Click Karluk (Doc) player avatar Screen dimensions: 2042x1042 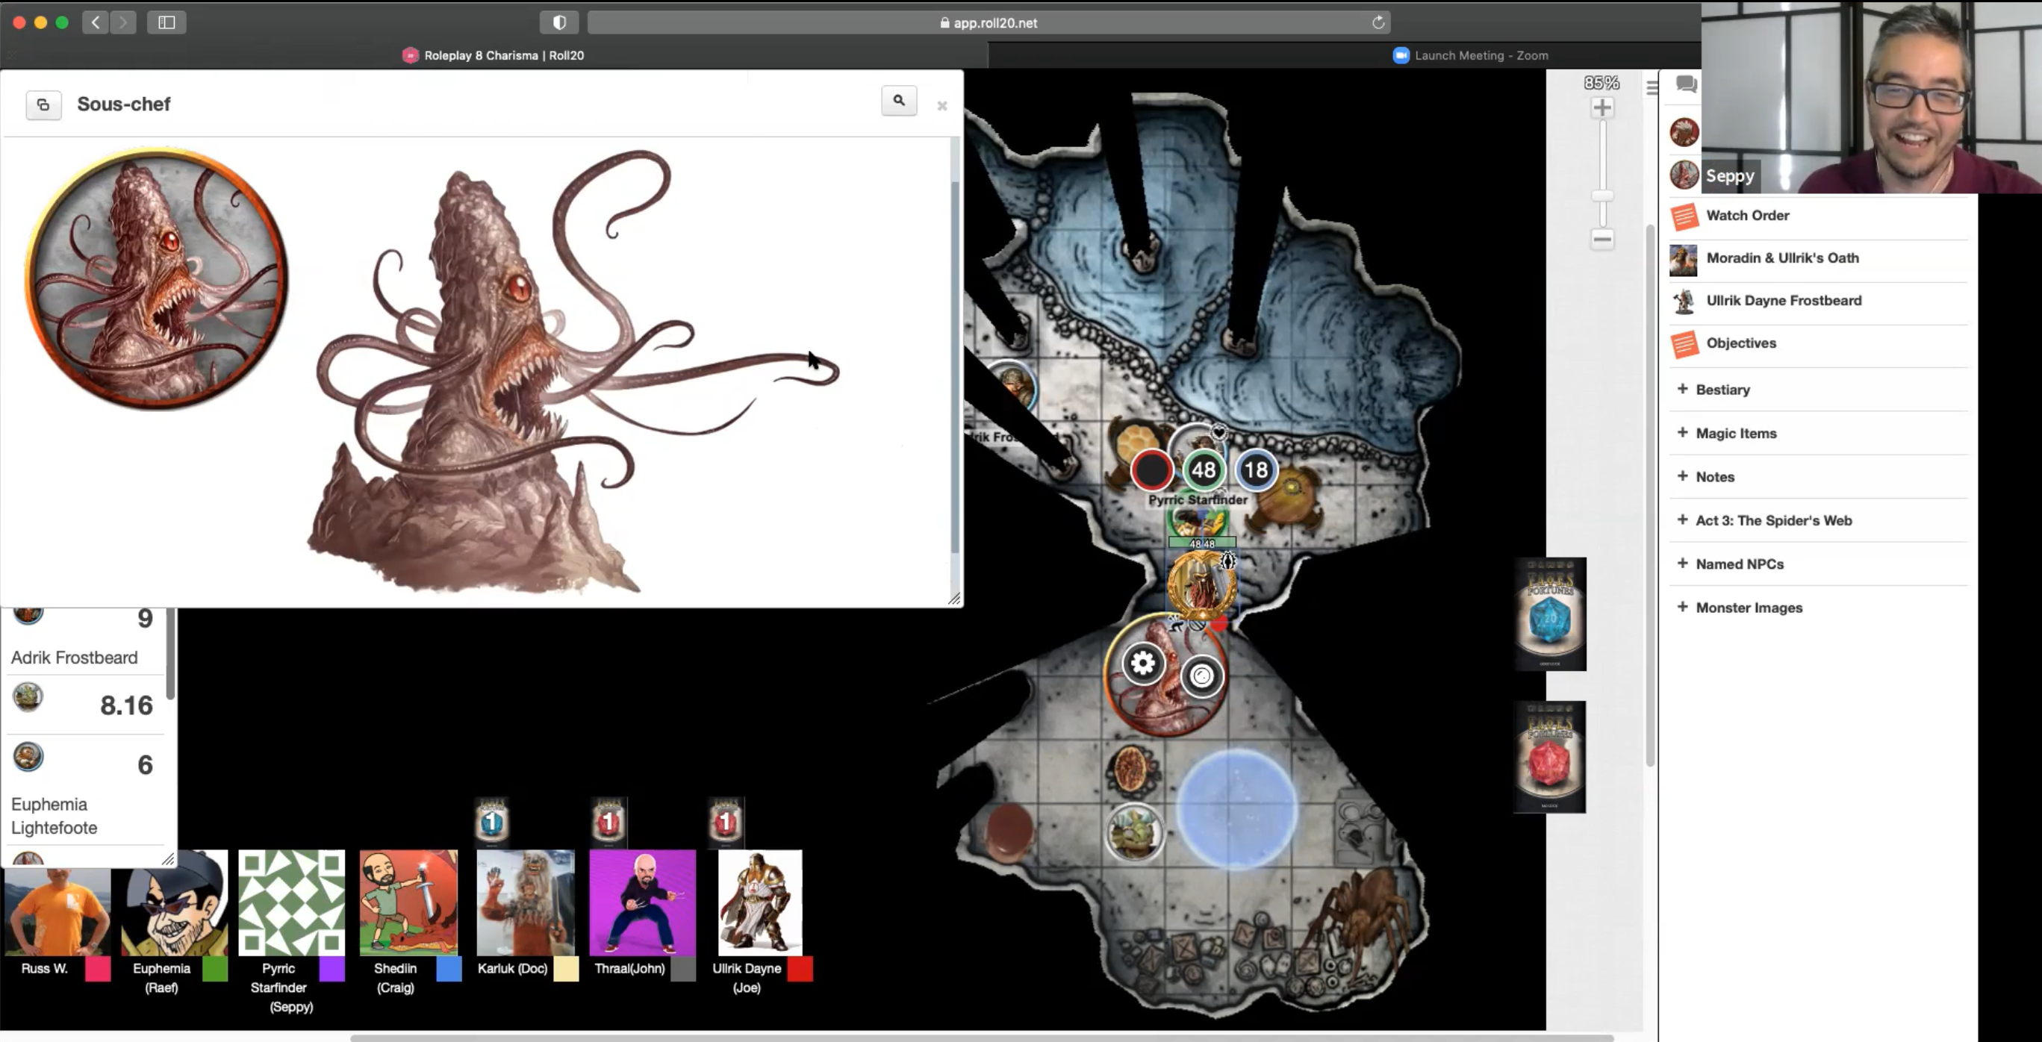click(526, 903)
